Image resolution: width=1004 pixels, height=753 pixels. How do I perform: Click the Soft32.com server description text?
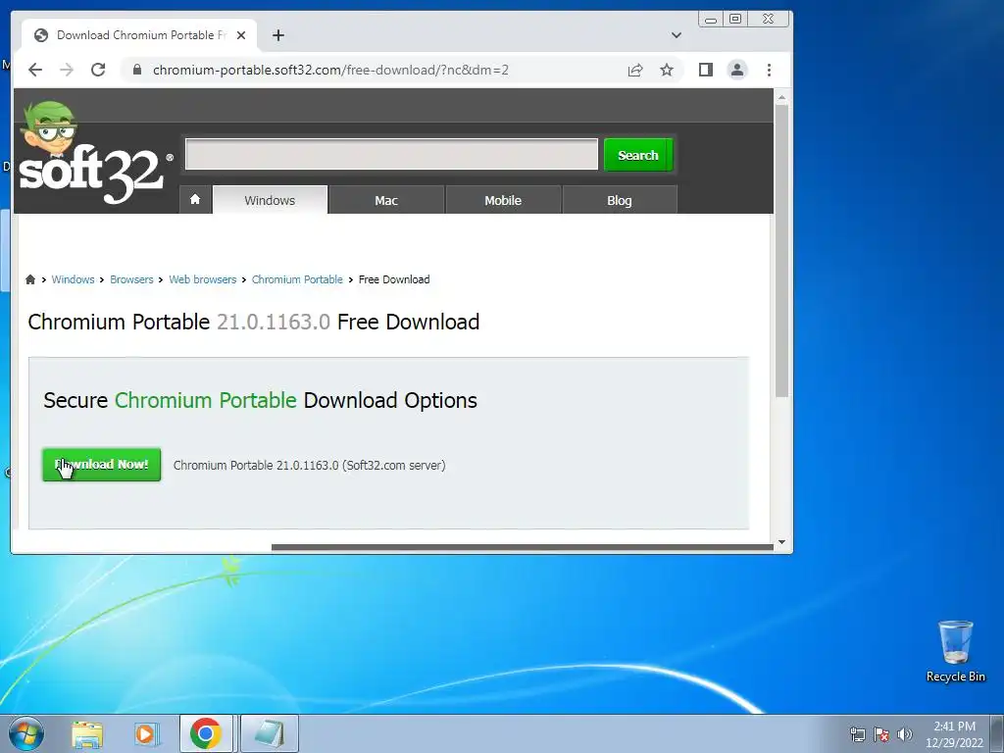tap(309, 466)
